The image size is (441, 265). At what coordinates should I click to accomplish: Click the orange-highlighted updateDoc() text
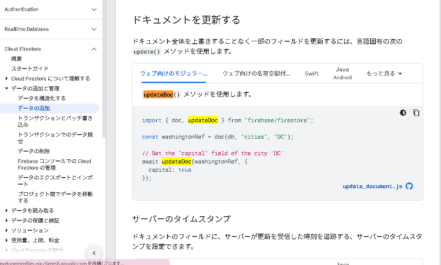pyautogui.click(x=161, y=95)
